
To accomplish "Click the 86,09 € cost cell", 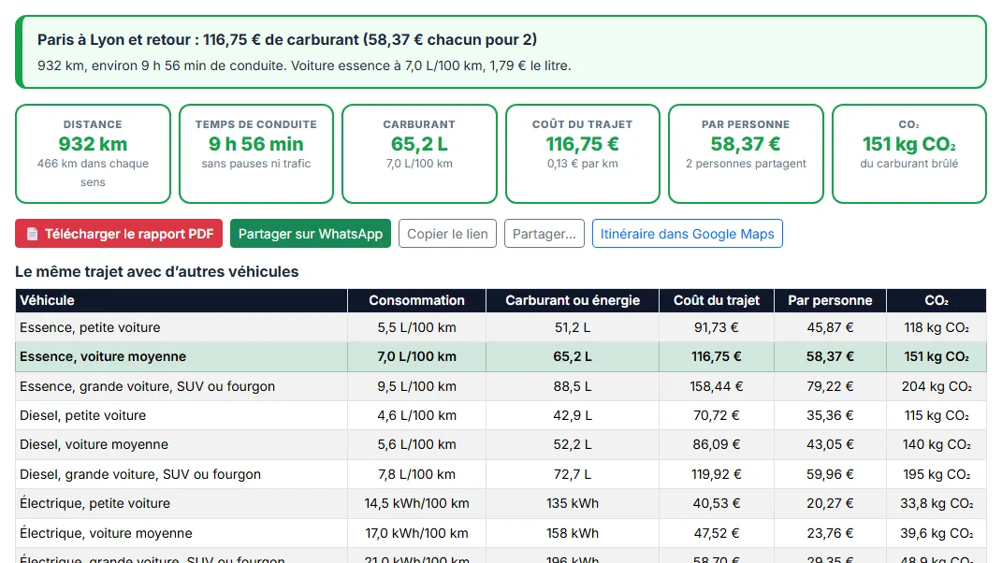I will 717,445.
